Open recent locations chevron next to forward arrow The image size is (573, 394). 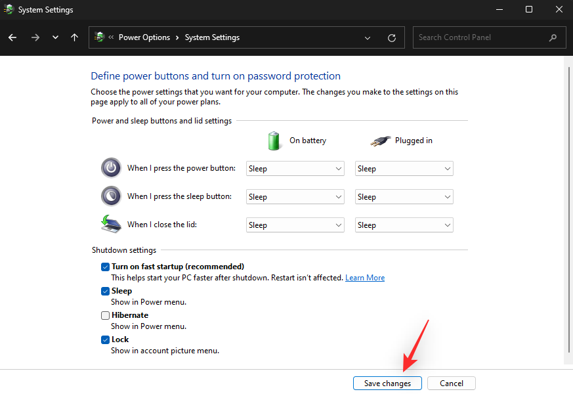pyautogui.click(x=55, y=37)
